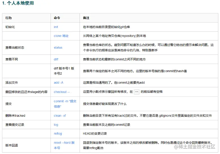Click note "这算是相当通用的了" about add

(x=114, y=83)
